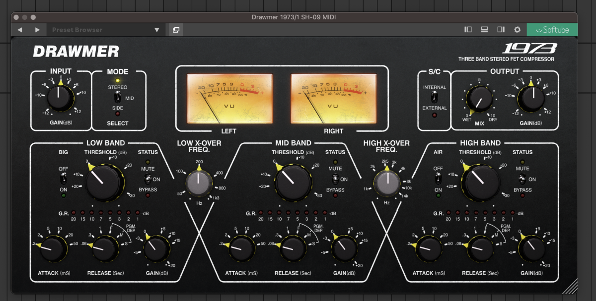This screenshot has height=301, width=596.
Task: Click the 1973 product logo
Action: [529, 49]
